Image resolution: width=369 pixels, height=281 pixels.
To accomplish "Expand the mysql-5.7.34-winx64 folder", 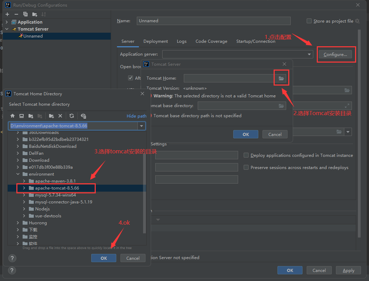I will 24,195.
